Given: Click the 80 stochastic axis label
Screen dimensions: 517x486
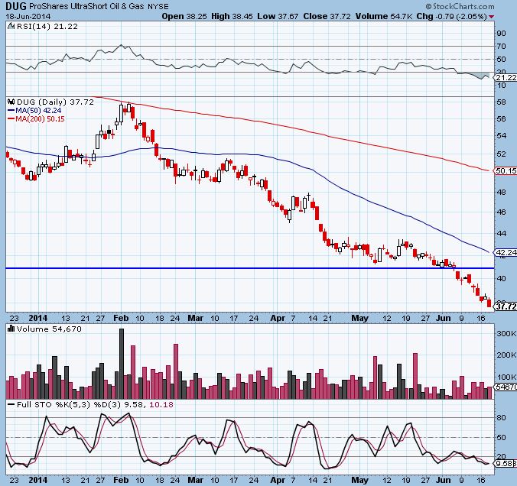Looking at the screenshot, I should 501,417.
